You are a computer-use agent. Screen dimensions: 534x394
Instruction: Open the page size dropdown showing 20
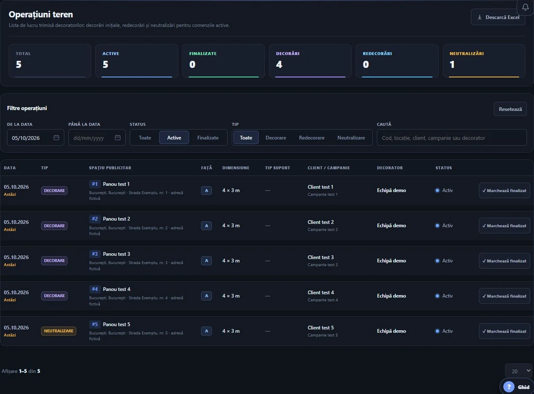[x=518, y=371]
